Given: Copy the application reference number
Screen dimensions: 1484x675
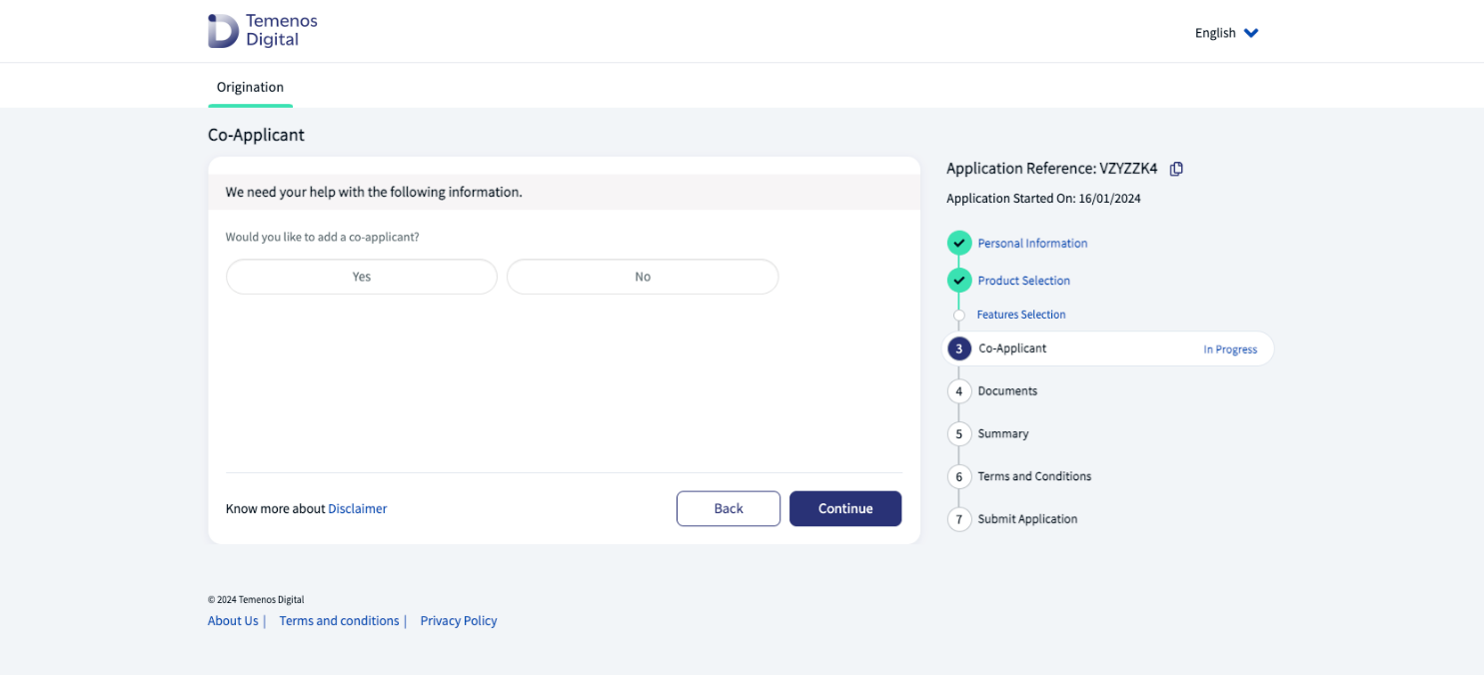Looking at the screenshot, I should coord(1176,169).
